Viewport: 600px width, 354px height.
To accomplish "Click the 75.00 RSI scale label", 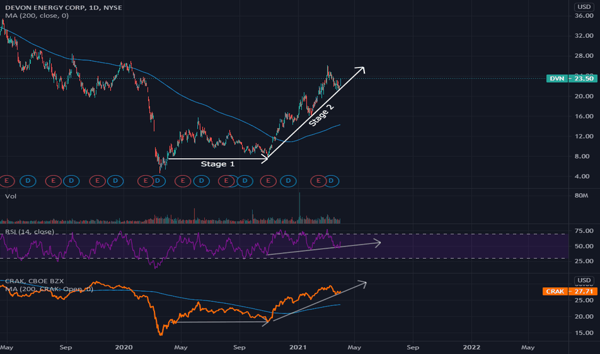I will coord(584,231).
